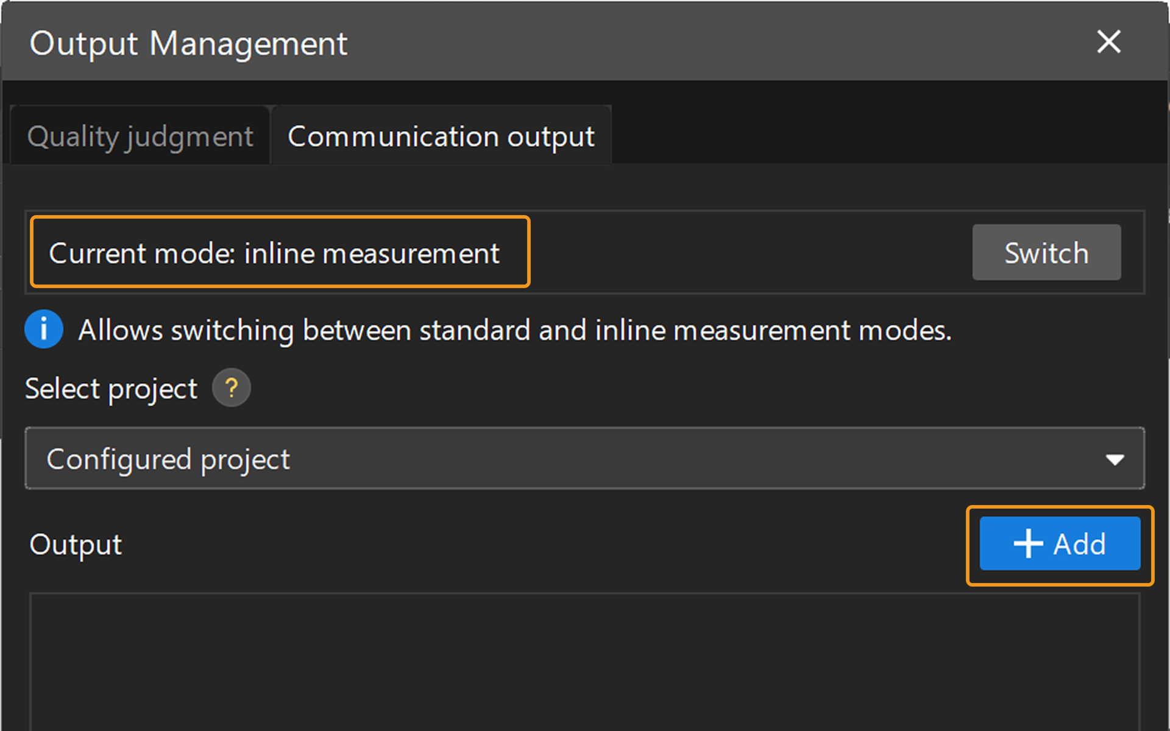
Task: Click the Switch button to change measurement mode
Action: 1046,252
